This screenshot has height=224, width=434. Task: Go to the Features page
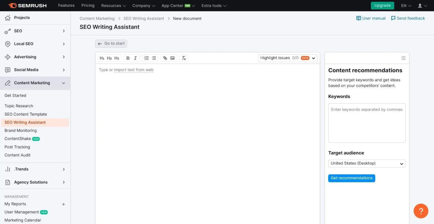[66, 6]
